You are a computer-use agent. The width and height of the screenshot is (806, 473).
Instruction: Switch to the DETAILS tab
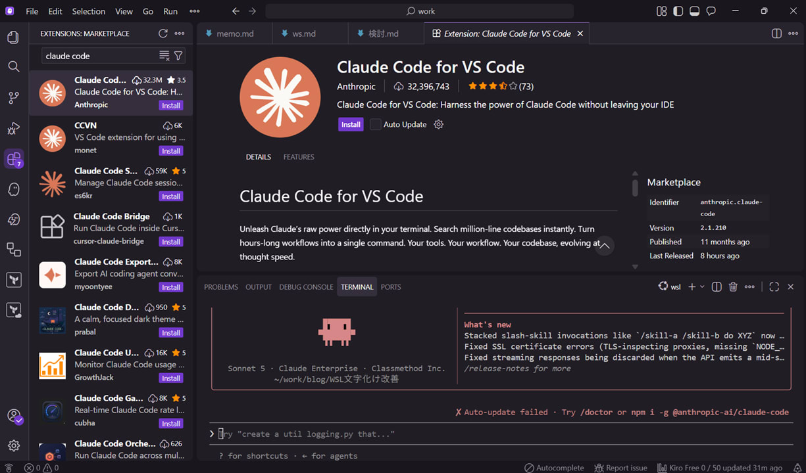[259, 157]
